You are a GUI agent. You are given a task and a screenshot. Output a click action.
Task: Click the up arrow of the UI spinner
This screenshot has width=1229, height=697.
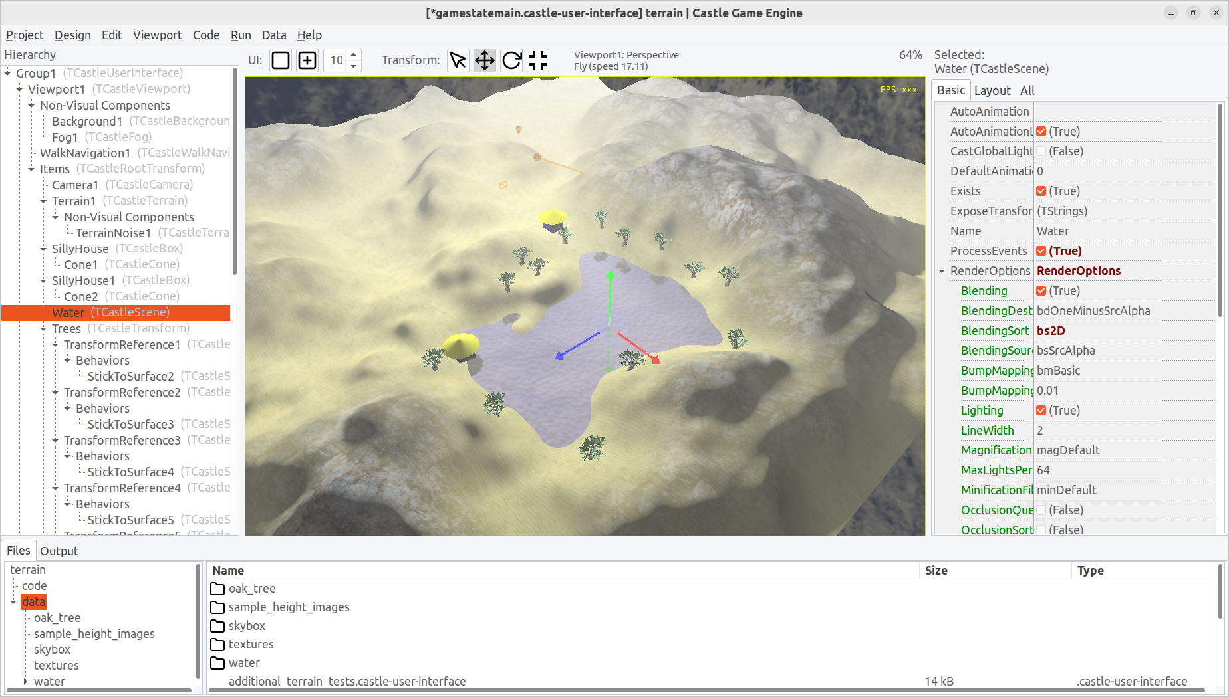pos(352,55)
